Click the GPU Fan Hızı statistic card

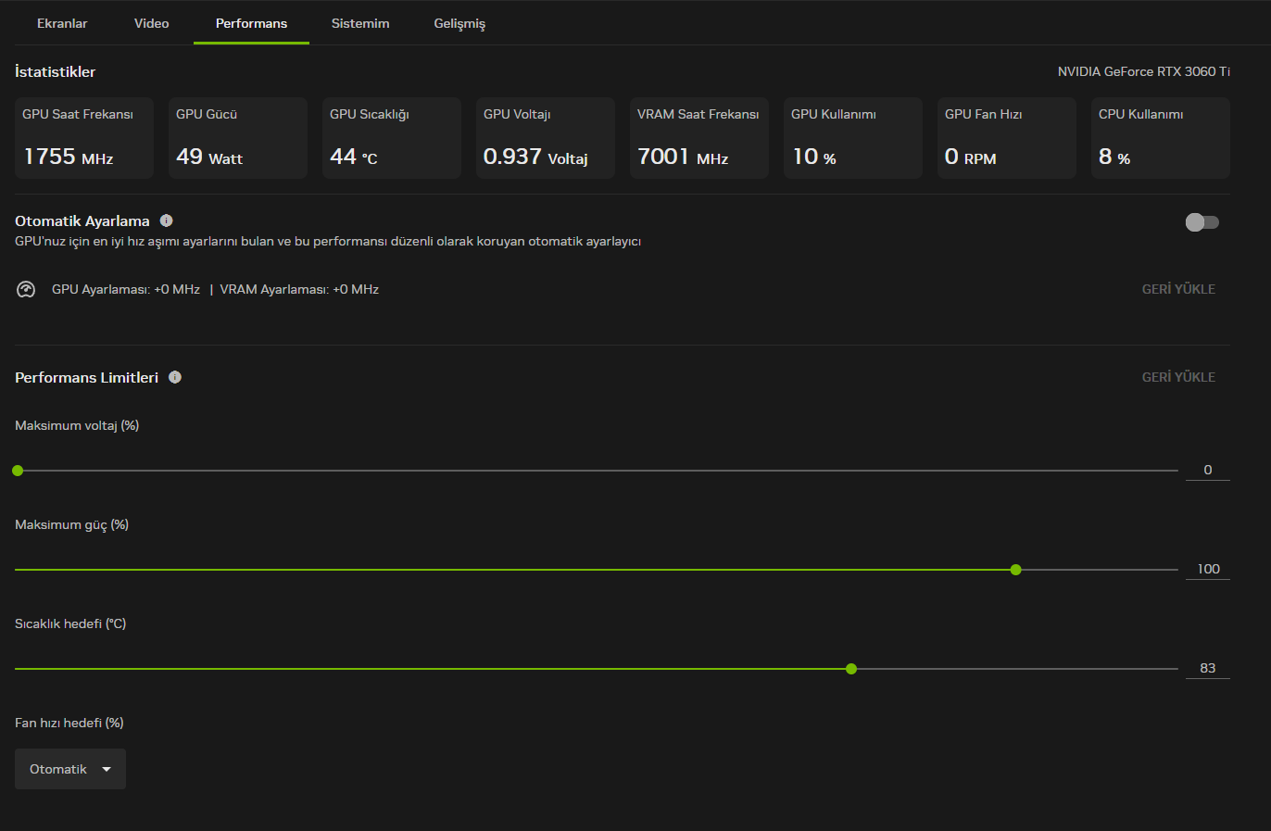click(x=1007, y=138)
